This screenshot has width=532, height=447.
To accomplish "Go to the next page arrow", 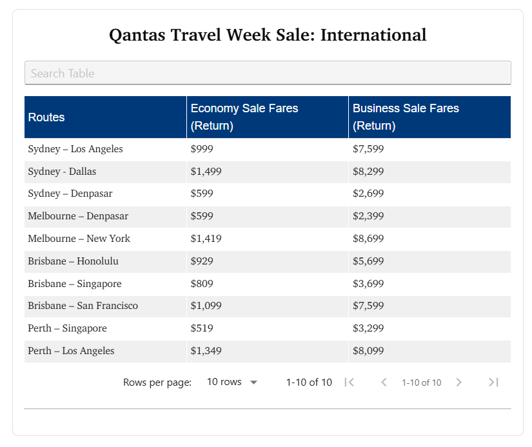I will tap(459, 382).
